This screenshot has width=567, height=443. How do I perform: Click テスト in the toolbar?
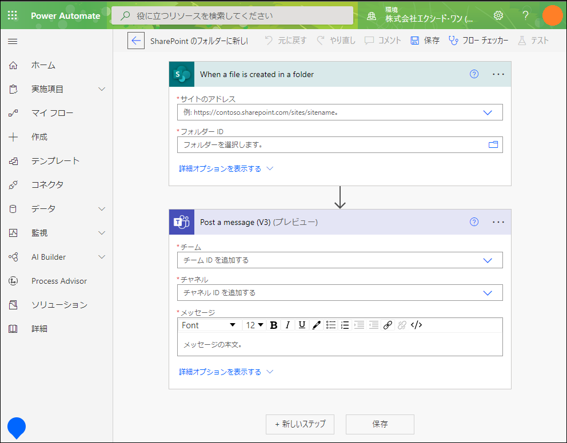pos(533,41)
